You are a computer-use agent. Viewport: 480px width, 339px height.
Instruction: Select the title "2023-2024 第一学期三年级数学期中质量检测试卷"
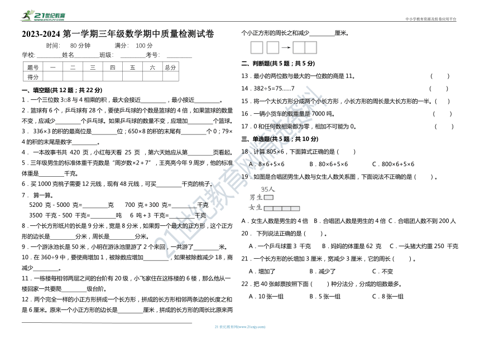[118, 33]
